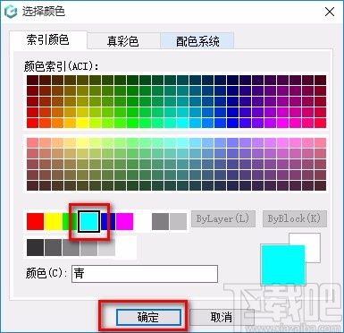Pick the darkest red at upper palette's top-left
This screenshot has height=333, width=344.
click(x=32, y=80)
